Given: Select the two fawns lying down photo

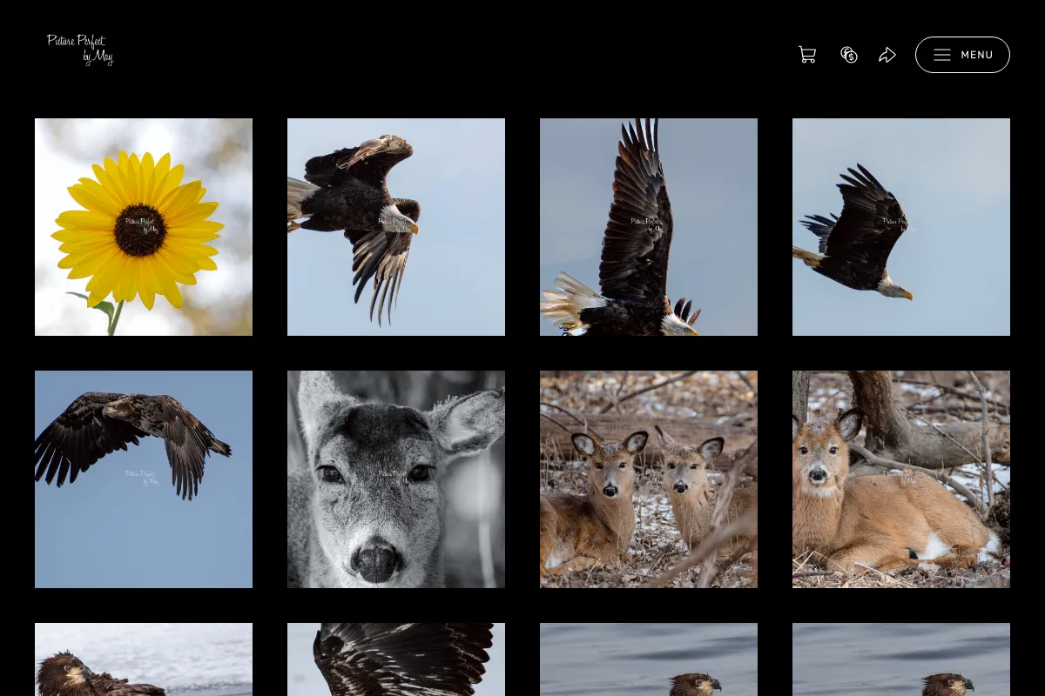Looking at the screenshot, I should click(649, 479).
